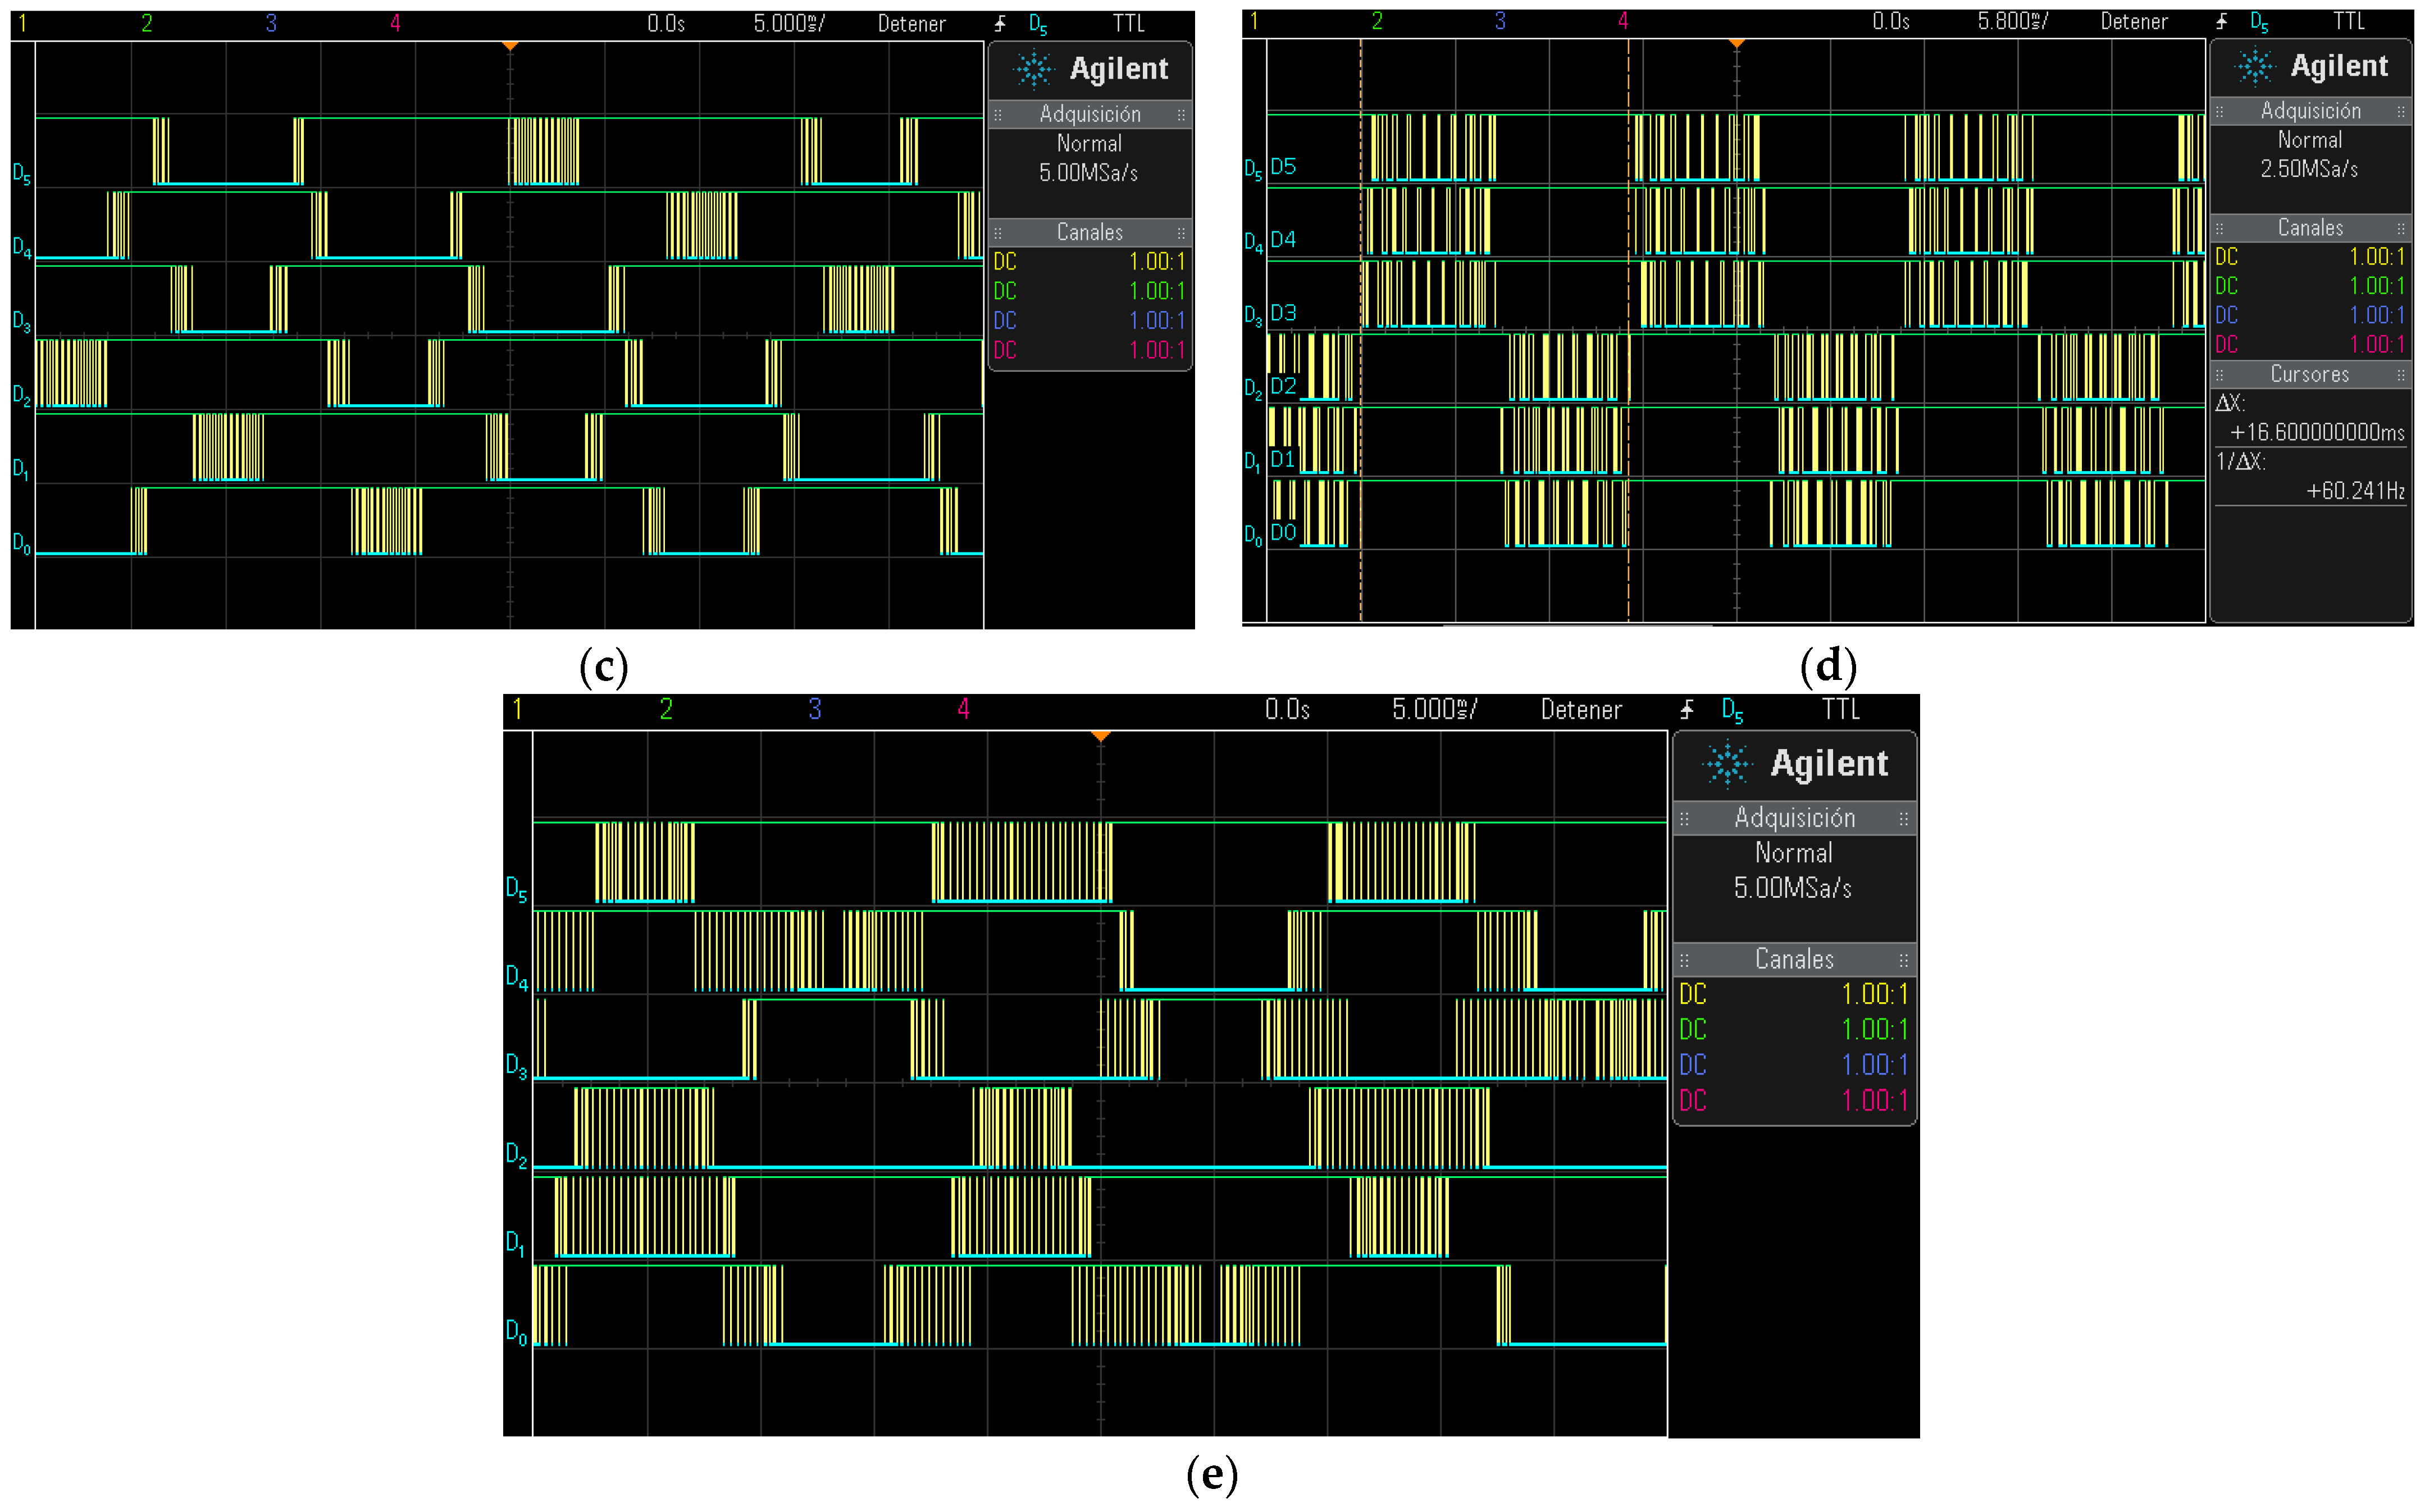Open the Canales panel header in scope (e)

coord(1794,959)
